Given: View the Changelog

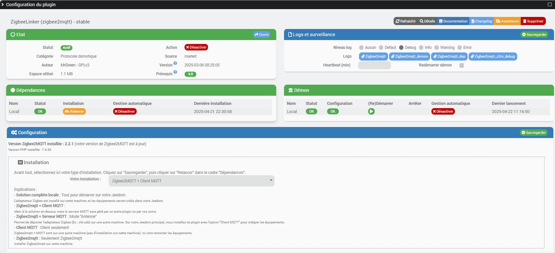Looking at the screenshot, I should 481,21.
